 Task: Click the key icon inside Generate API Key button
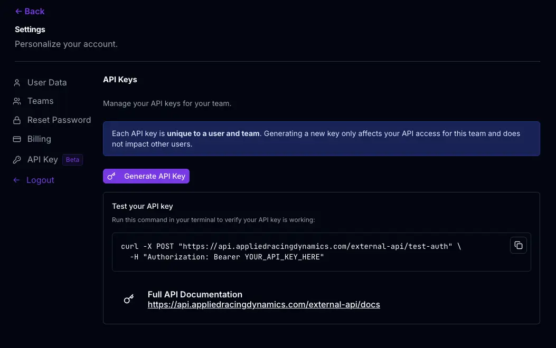[111, 176]
